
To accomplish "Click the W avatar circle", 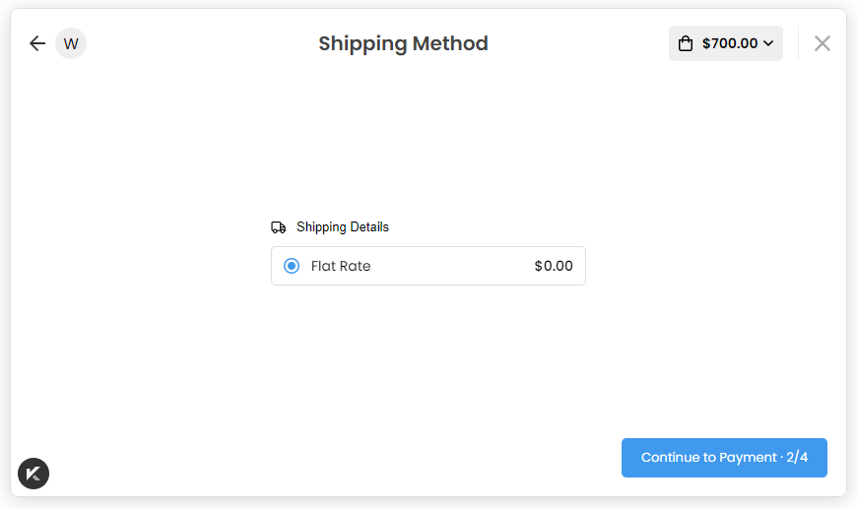I will point(71,43).
